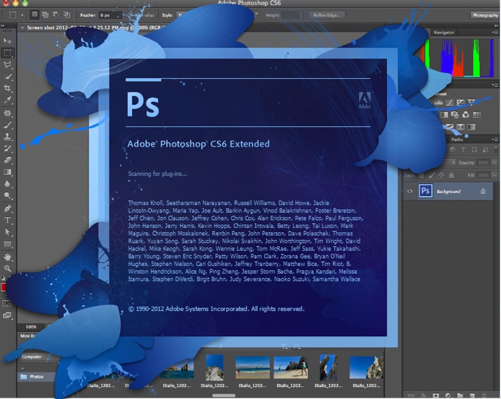Choose the New selection mode
Screen dimensions: 501x399
point(35,15)
